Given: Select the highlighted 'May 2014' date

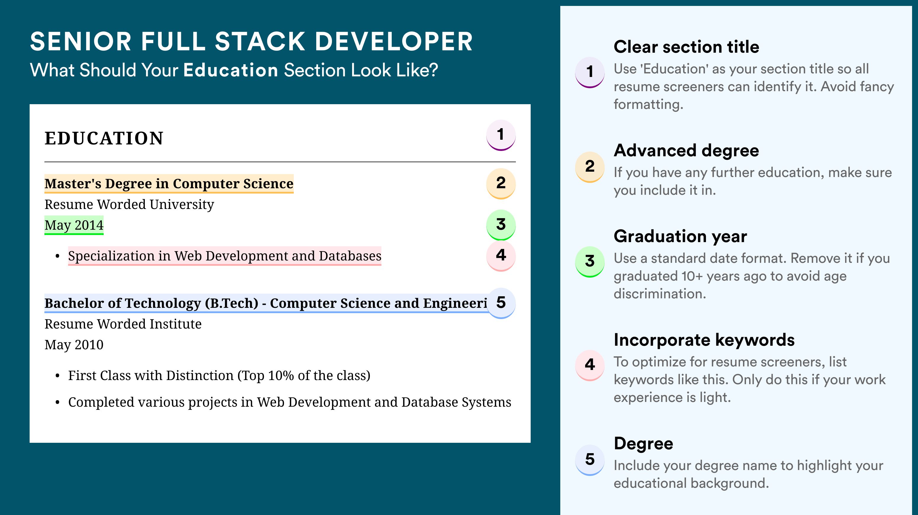Looking at the screenshot, I should click(x=74, y=225).
